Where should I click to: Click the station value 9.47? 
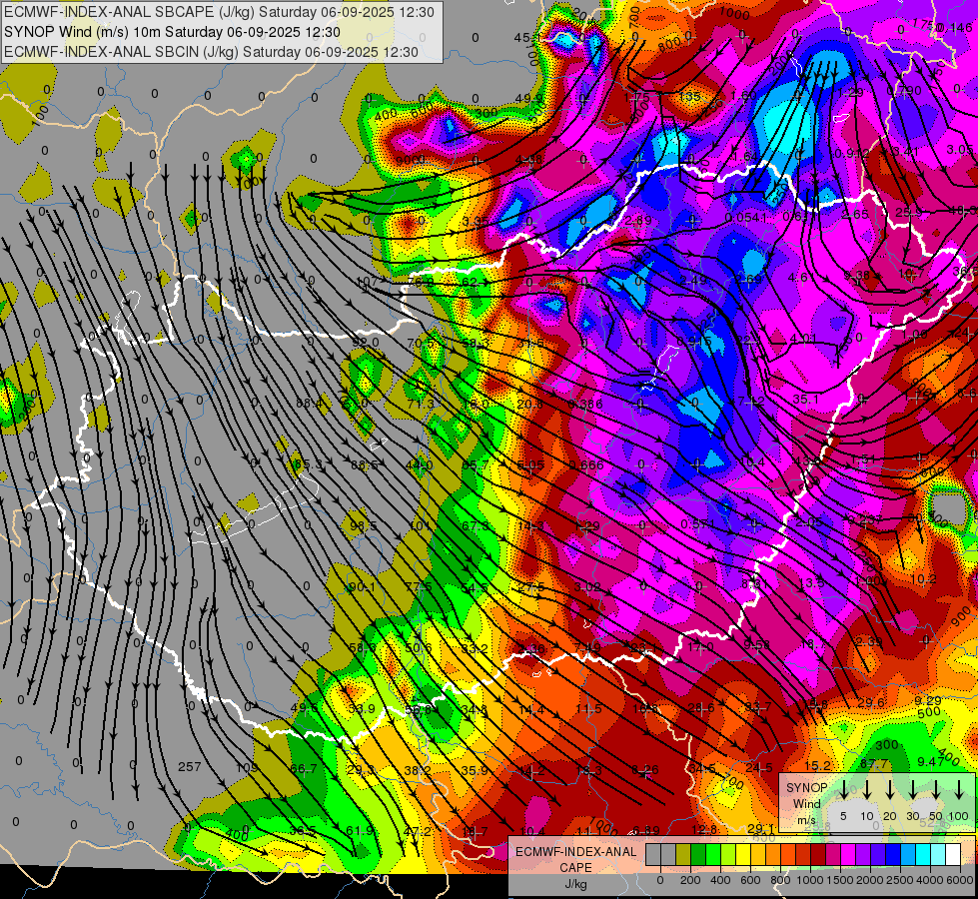click(x=931, y=761)
